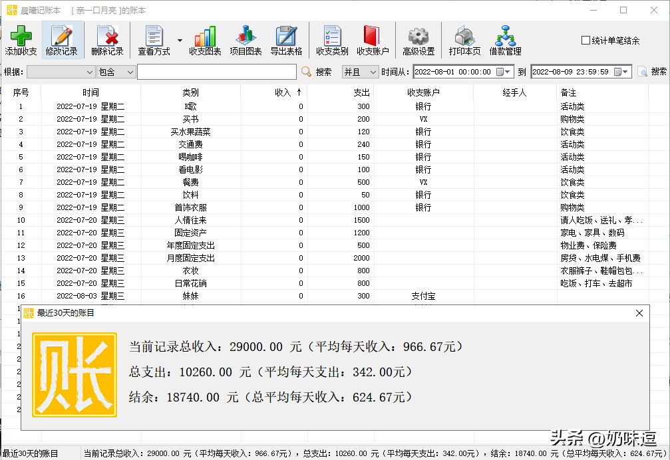
Task: Sort by the 收入 column header
Action: click(274, 92)
